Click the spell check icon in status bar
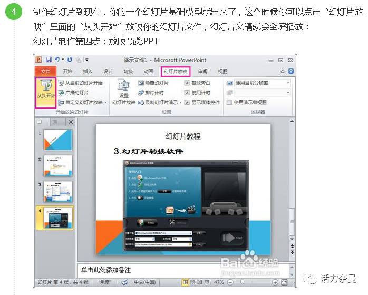Screen dimensions: 368x295 pyautogui.click(x=124, y=282)
